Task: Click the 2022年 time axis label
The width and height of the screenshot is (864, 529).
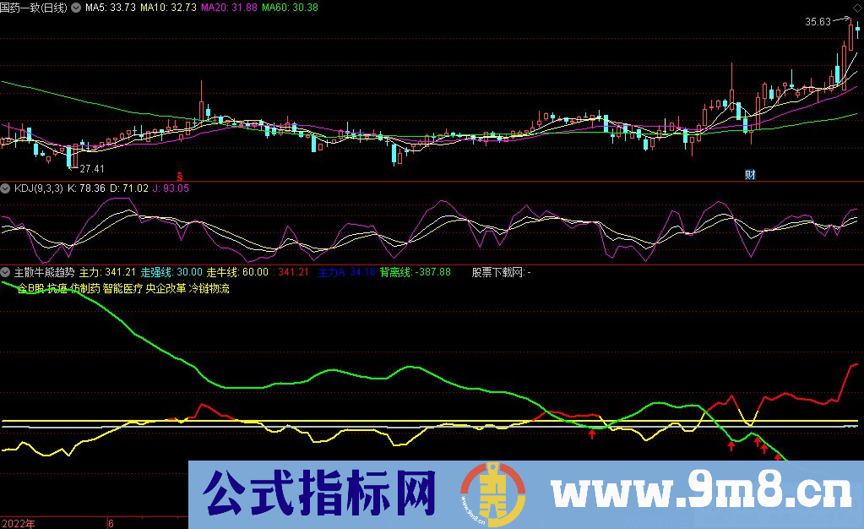Action: pos(19,523)
